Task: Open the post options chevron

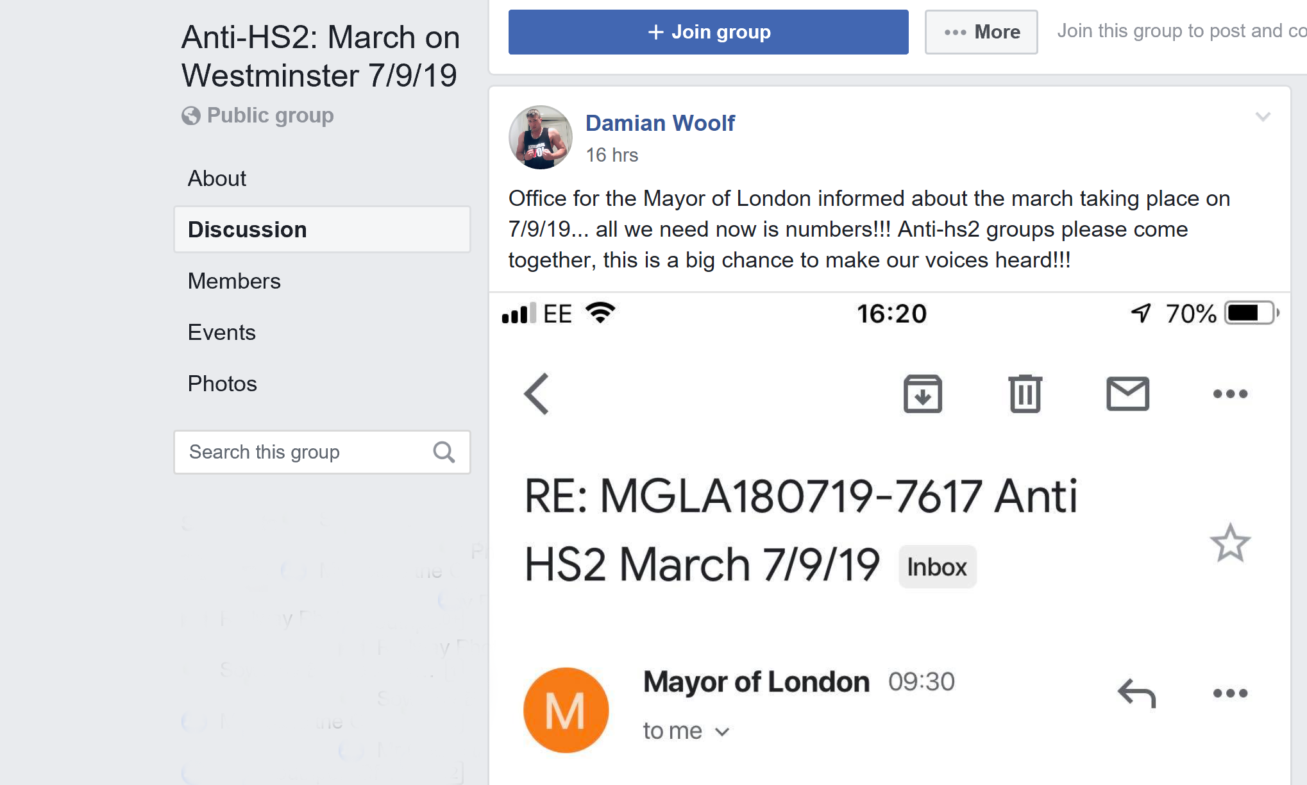Action: [x=1263, y=117]
